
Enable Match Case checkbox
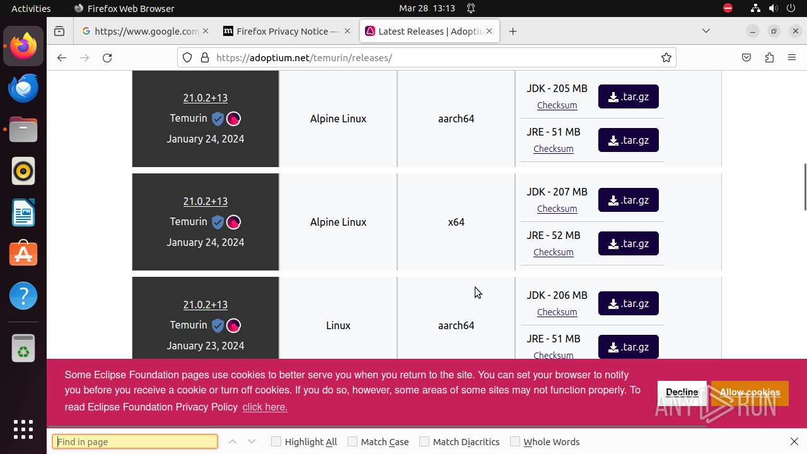coord(352,441)
